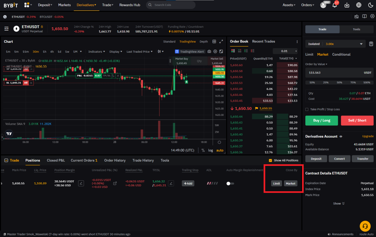Enable Take Profit / Stop Loss checkbox
This screenshot has height=237, width=376.
point(307,110)
